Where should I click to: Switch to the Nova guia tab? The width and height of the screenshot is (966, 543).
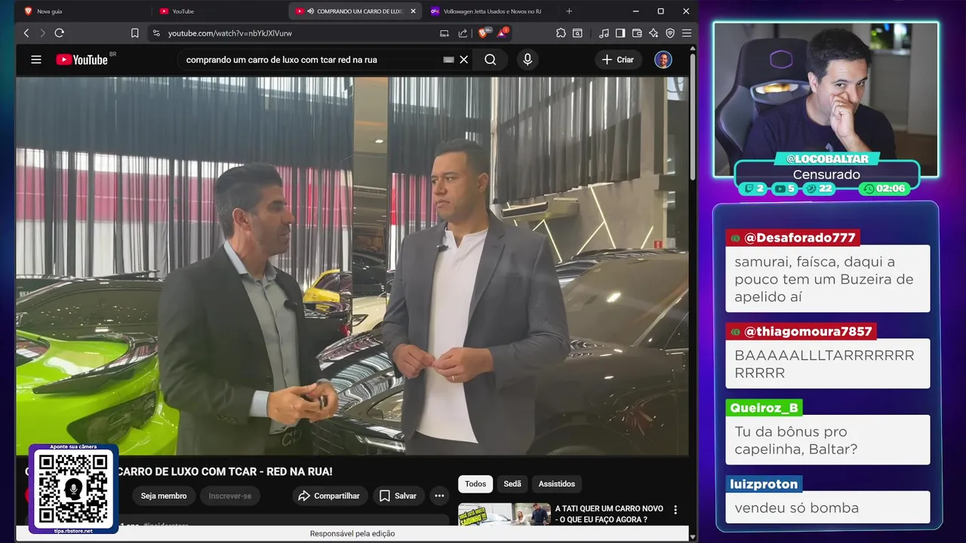pos(50,11)
